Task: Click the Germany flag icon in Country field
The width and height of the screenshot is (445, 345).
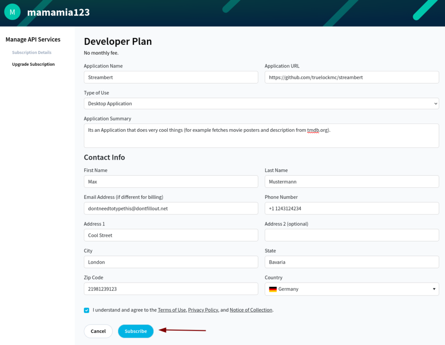Action: pos(273,289)
